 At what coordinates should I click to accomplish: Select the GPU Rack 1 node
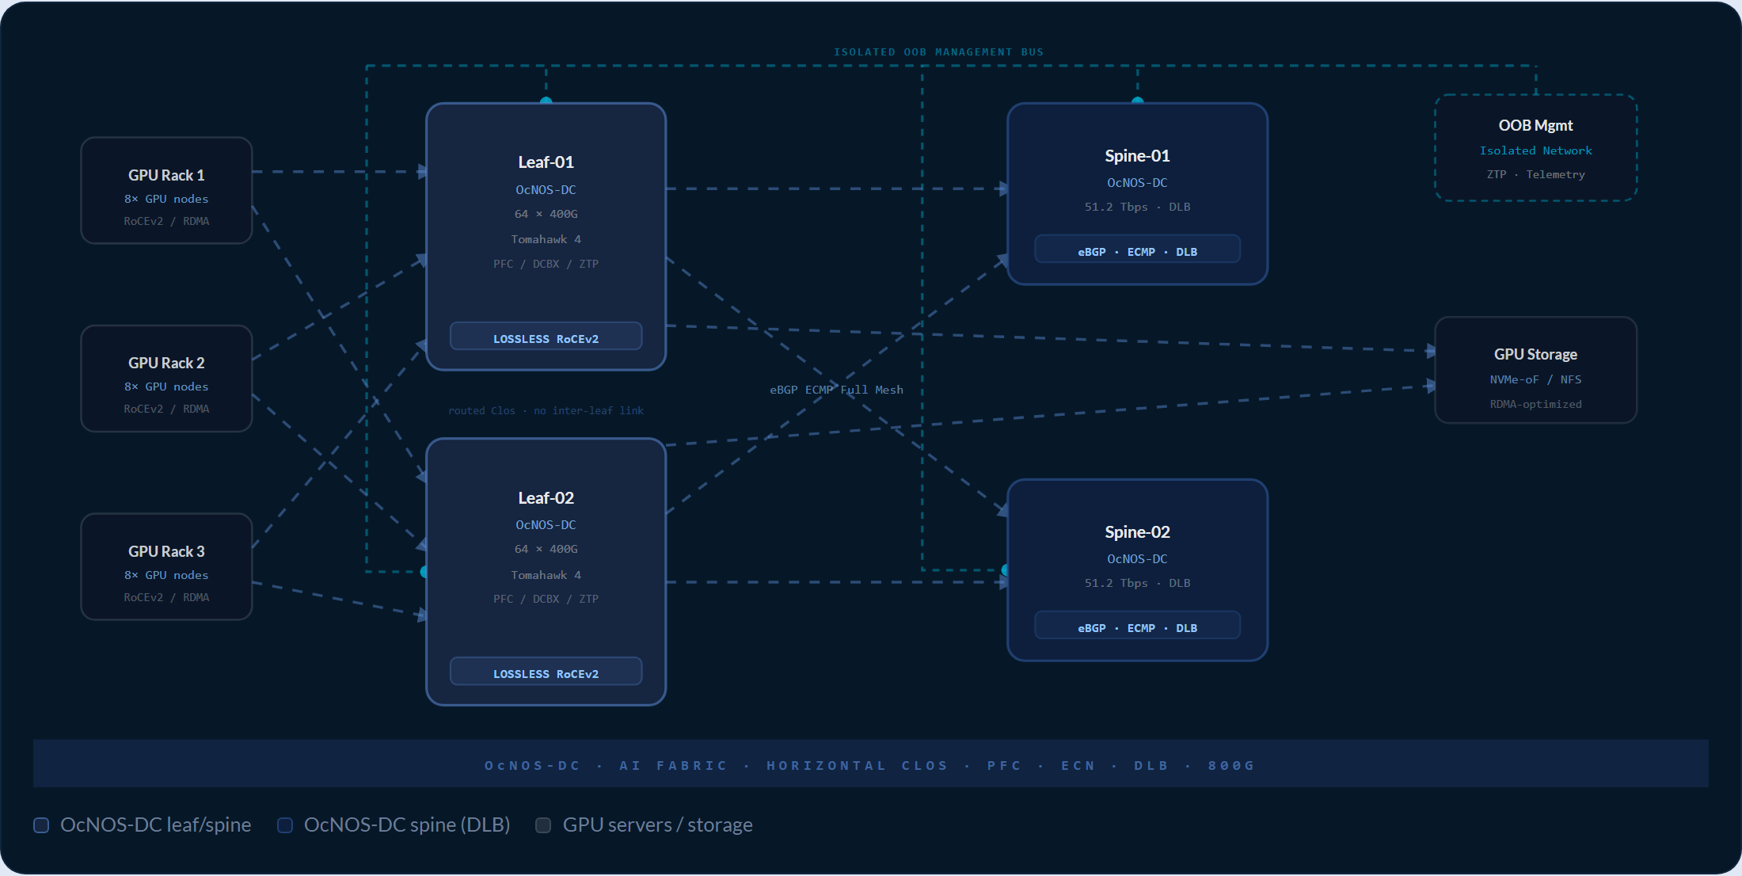tap(166, 190)
